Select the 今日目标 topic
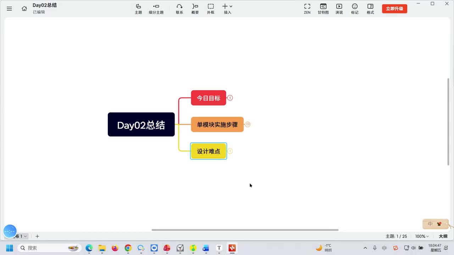454x255 pixels. [209, 98]
